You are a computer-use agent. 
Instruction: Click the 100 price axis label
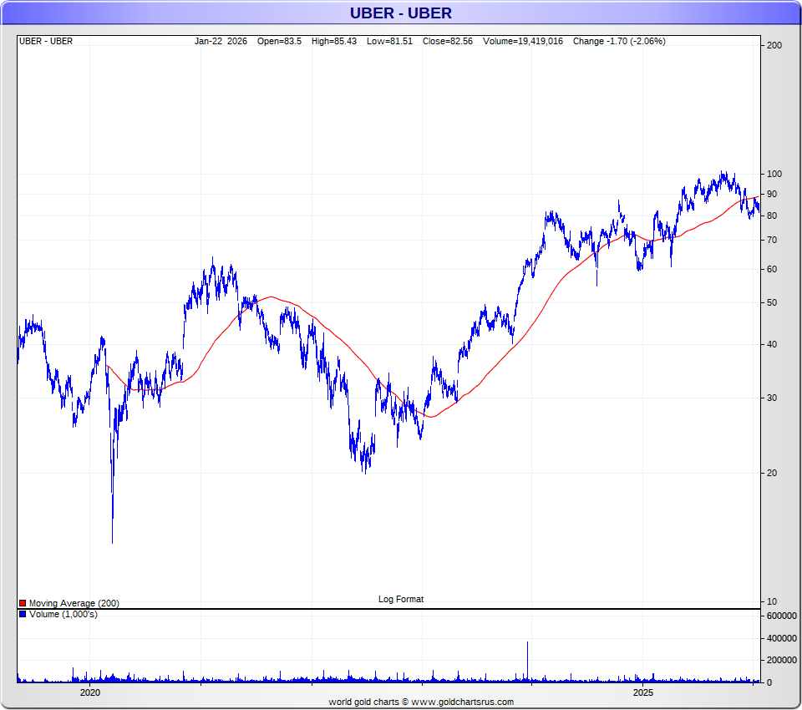pos(774,174)
